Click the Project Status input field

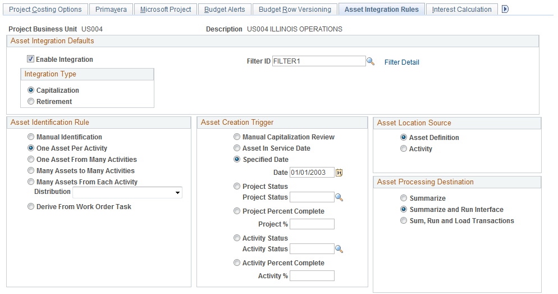[312, 197]
